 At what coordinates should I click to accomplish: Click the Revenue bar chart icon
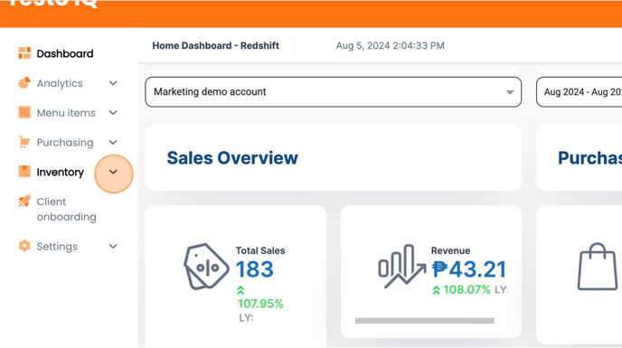[401, 267]
